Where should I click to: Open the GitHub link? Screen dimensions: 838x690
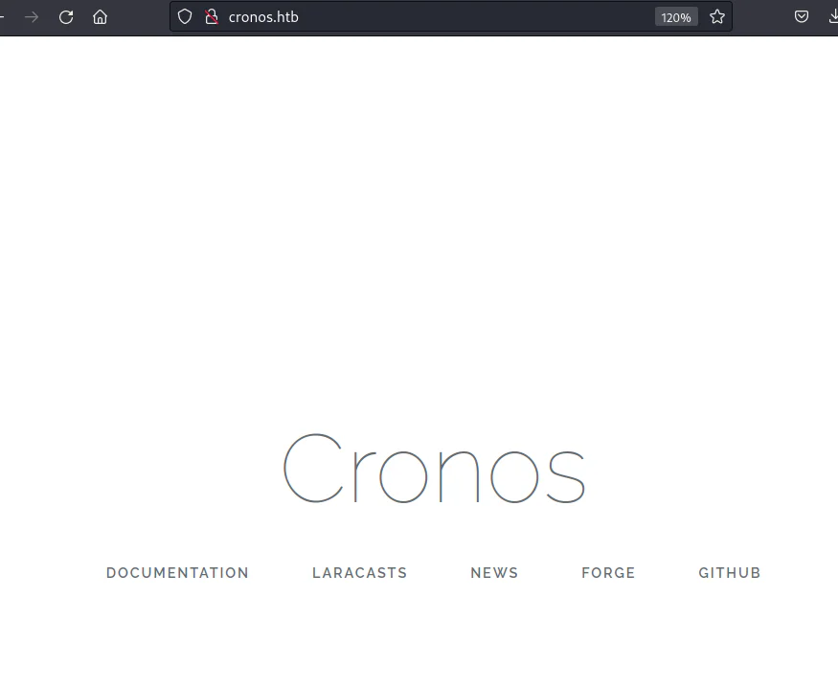pos(730,573)
